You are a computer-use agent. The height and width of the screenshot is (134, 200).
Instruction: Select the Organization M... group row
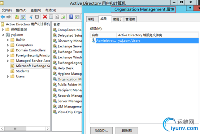67,79
